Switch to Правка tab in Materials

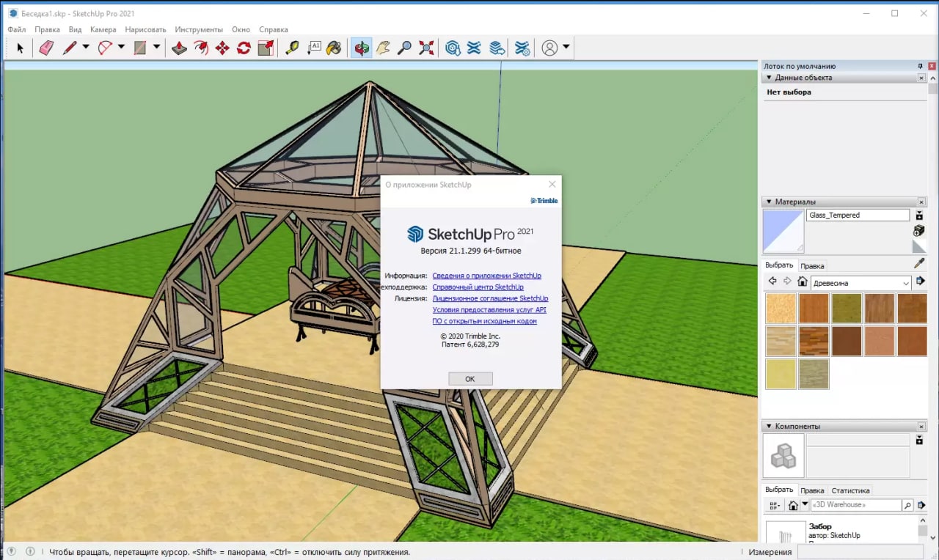[812, 266]
